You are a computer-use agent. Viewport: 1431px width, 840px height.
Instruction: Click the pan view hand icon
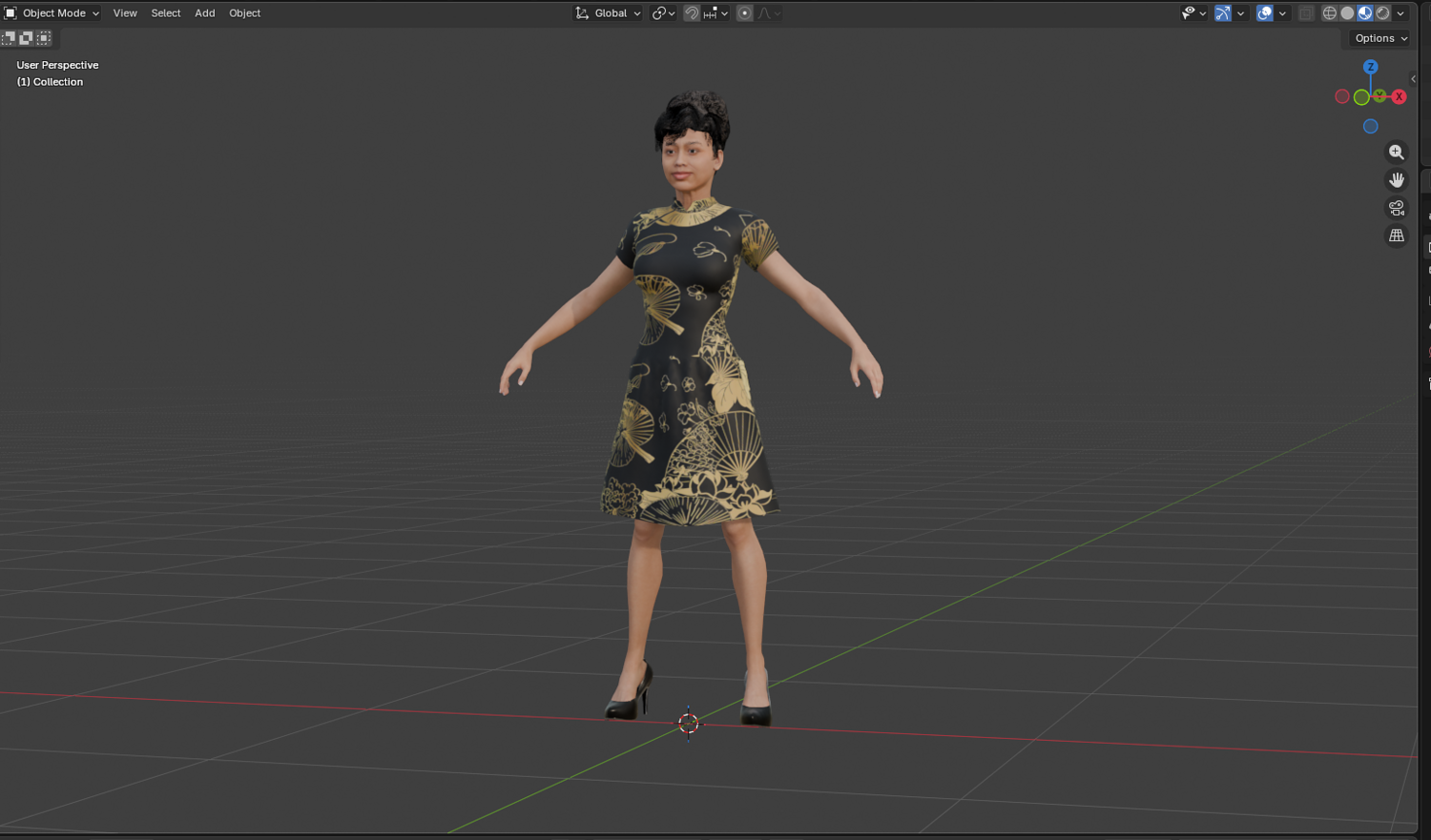tap(1397, 180)
